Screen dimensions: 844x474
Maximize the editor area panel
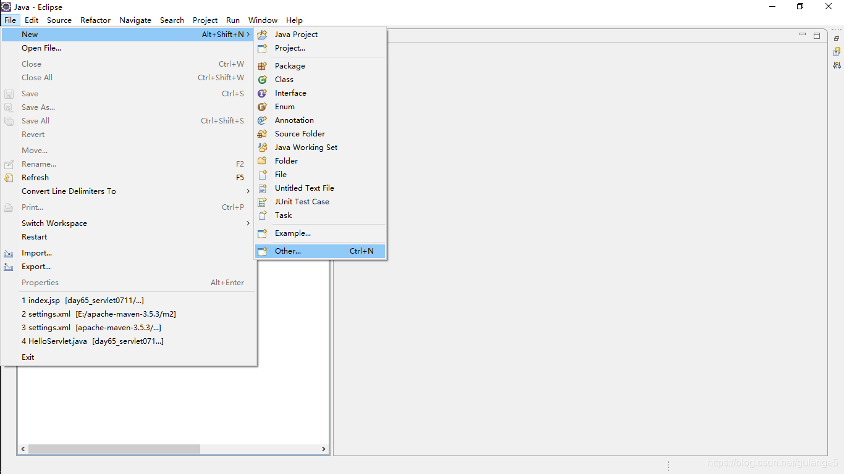pos(817,36)
